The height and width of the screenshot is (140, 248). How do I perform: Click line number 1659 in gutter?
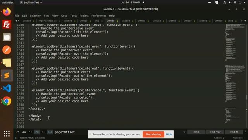coord(21,108)
